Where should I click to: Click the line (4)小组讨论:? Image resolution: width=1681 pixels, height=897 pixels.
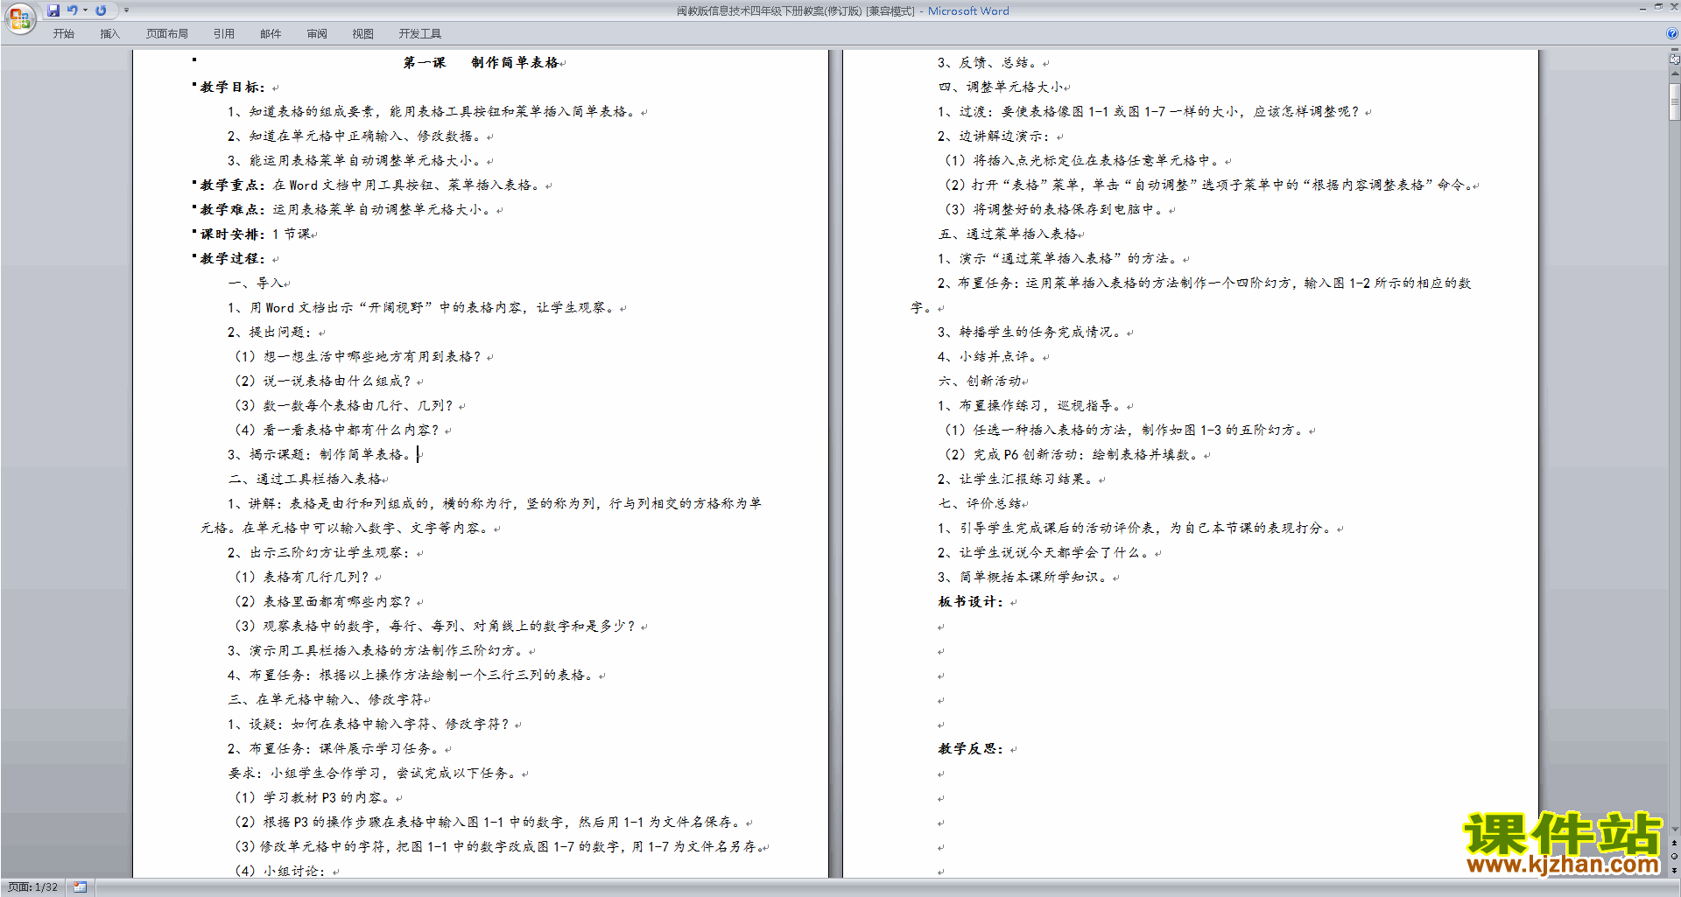point(280,872)
